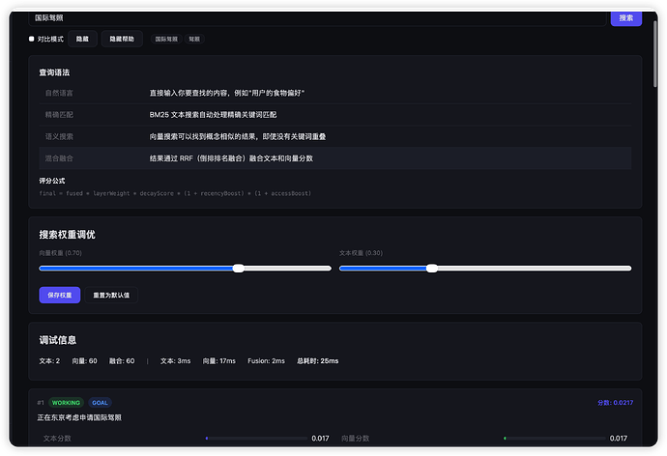Click the 融合: 60 debug count
Image resolution: width=667 pixels, height=456 pixels.
(122, 360)
